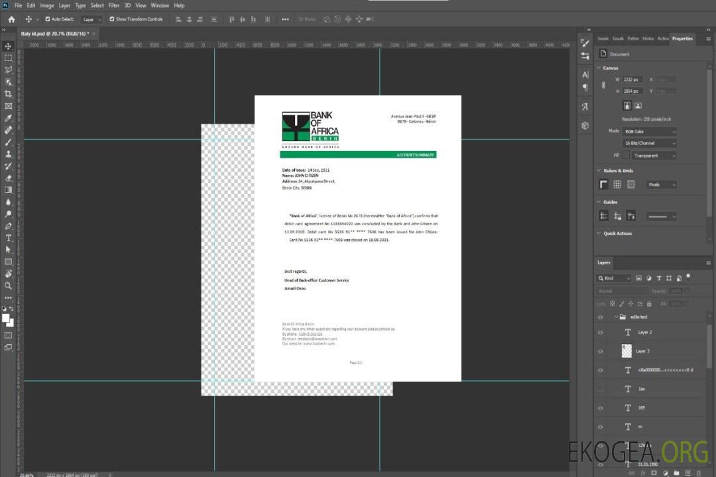Hide Layer 3 visibility eye
Screen dimensions: 716x477
click(x=601, y=352)
